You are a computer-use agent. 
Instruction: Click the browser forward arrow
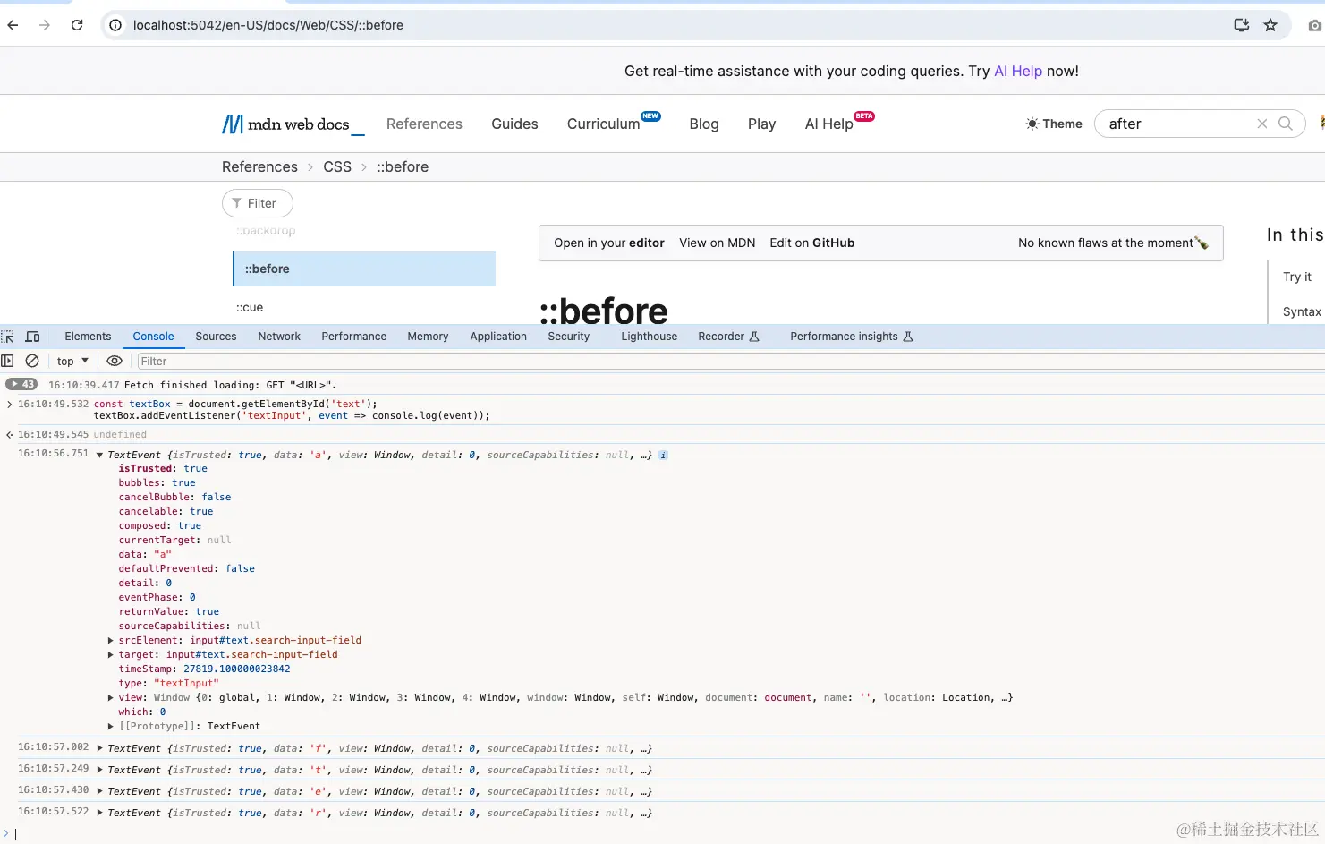45,25
